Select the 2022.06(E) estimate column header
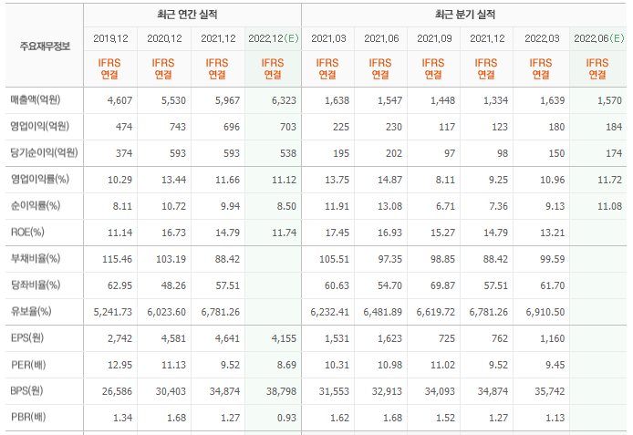This screenshot has height=435, width=633. click(598, 38)
